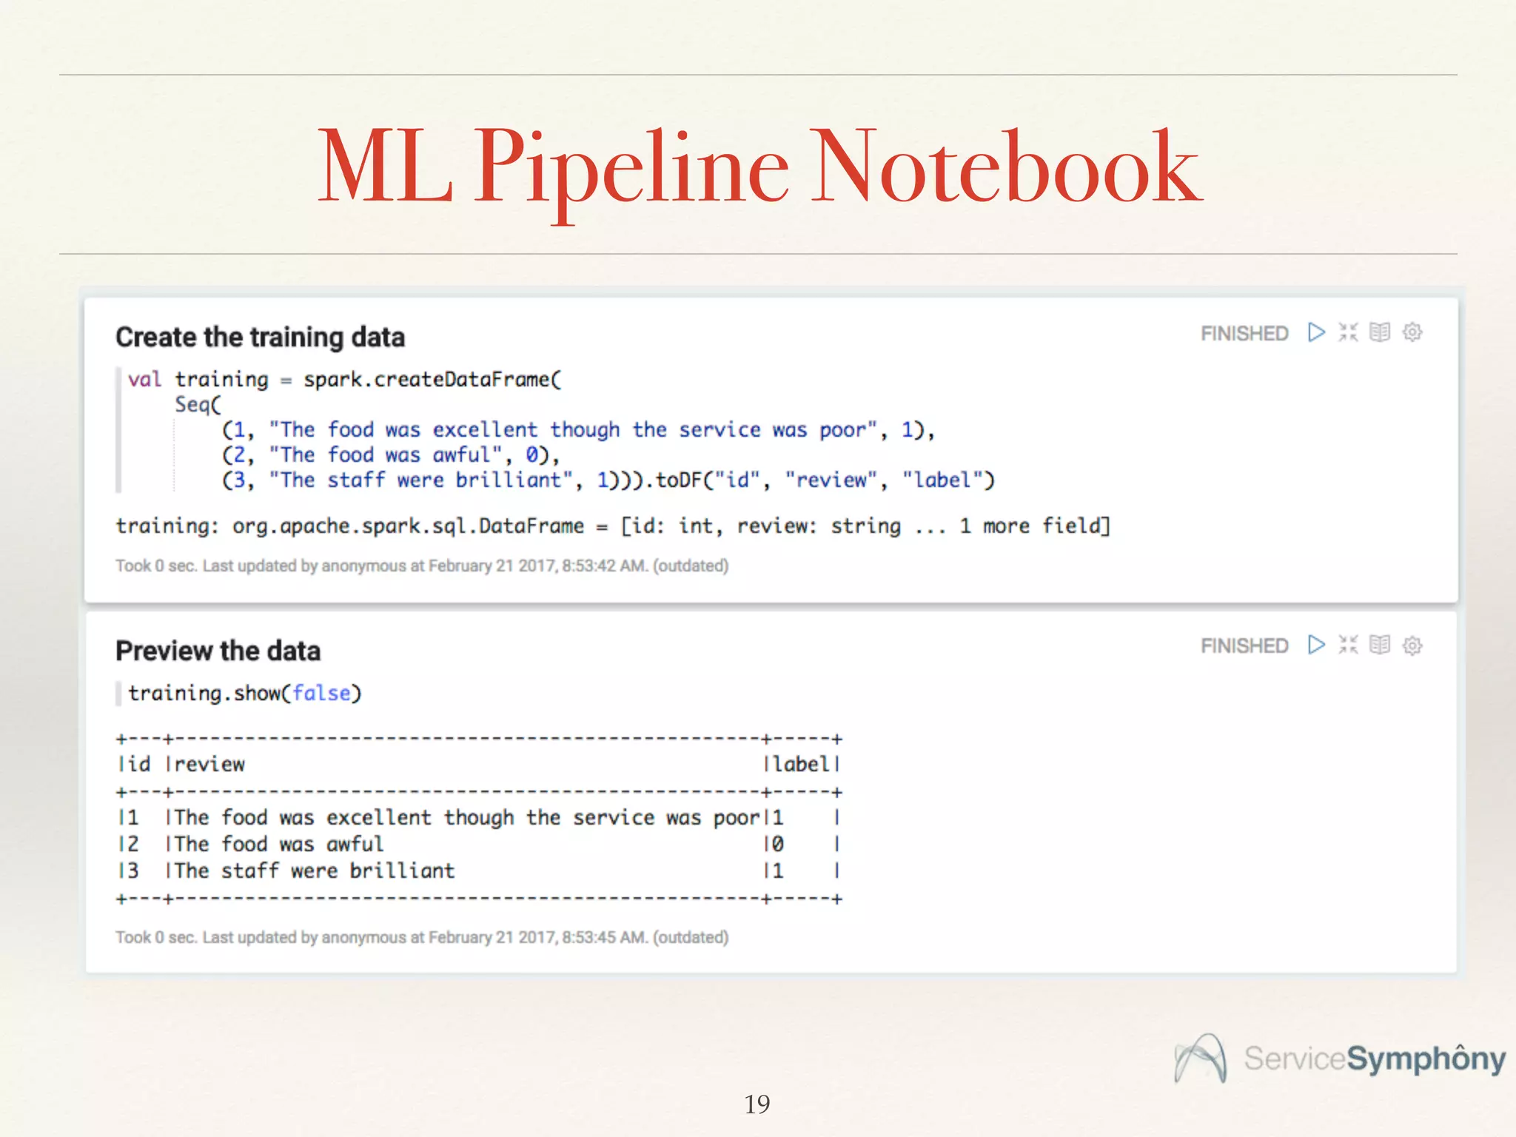1516x1137 pixels.
Task: Place cursor in training.show(false) code editor
Action: tap(222, 694)
